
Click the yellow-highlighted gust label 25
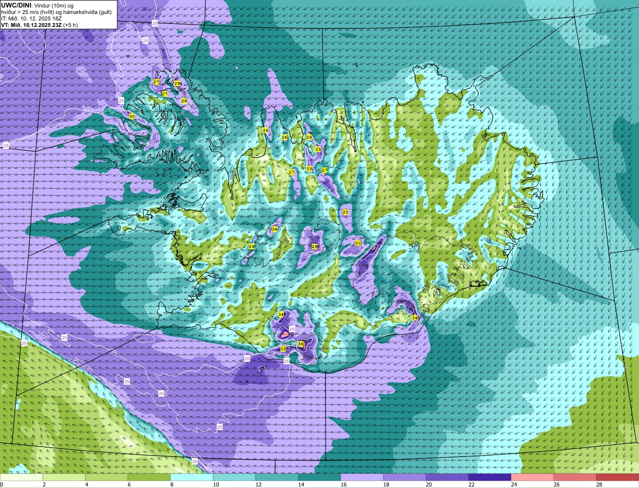pyautogui.click(x=345, y=212)
